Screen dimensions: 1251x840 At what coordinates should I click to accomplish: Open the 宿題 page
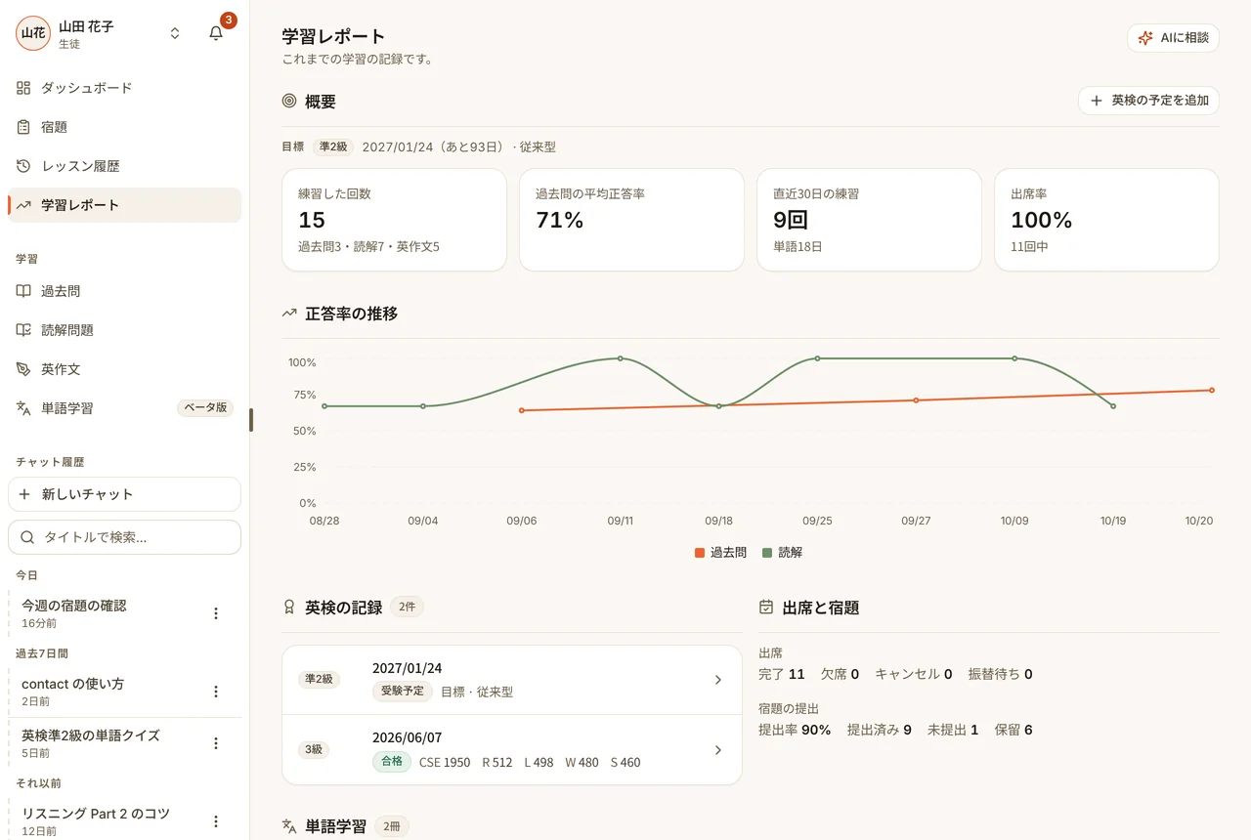point(124,127)
